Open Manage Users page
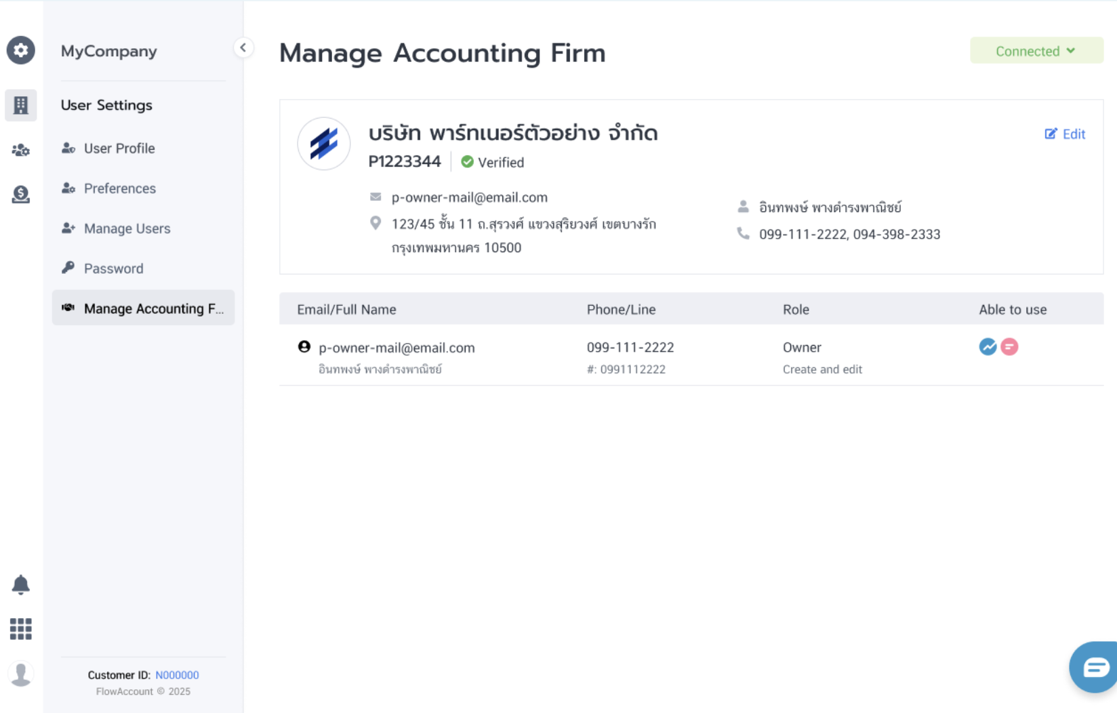 pyautogui.click(x=127, y=228)
